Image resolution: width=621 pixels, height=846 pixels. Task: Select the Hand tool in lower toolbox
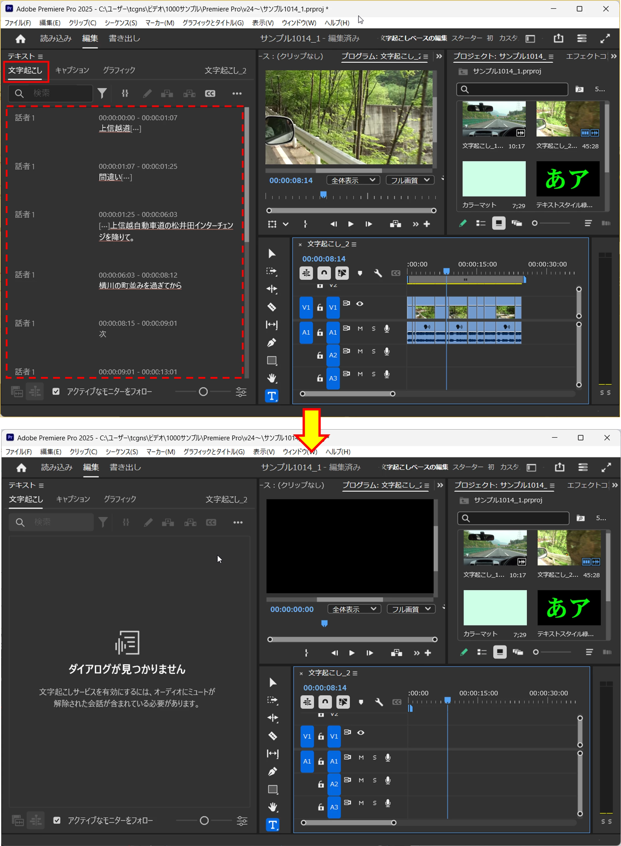(272, 807)
